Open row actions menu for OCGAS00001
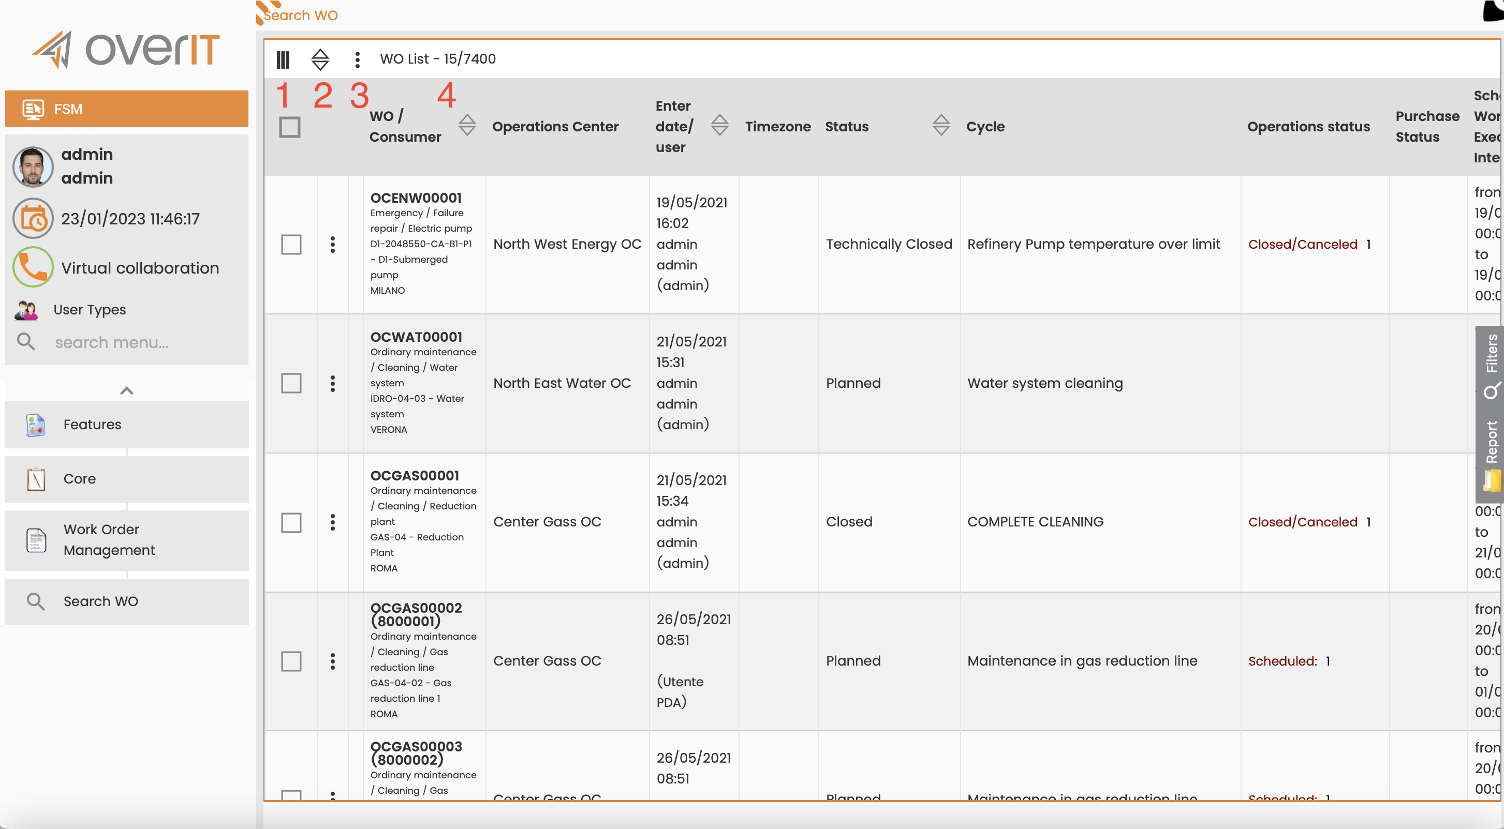1504x829 pixels. (333, 522)
